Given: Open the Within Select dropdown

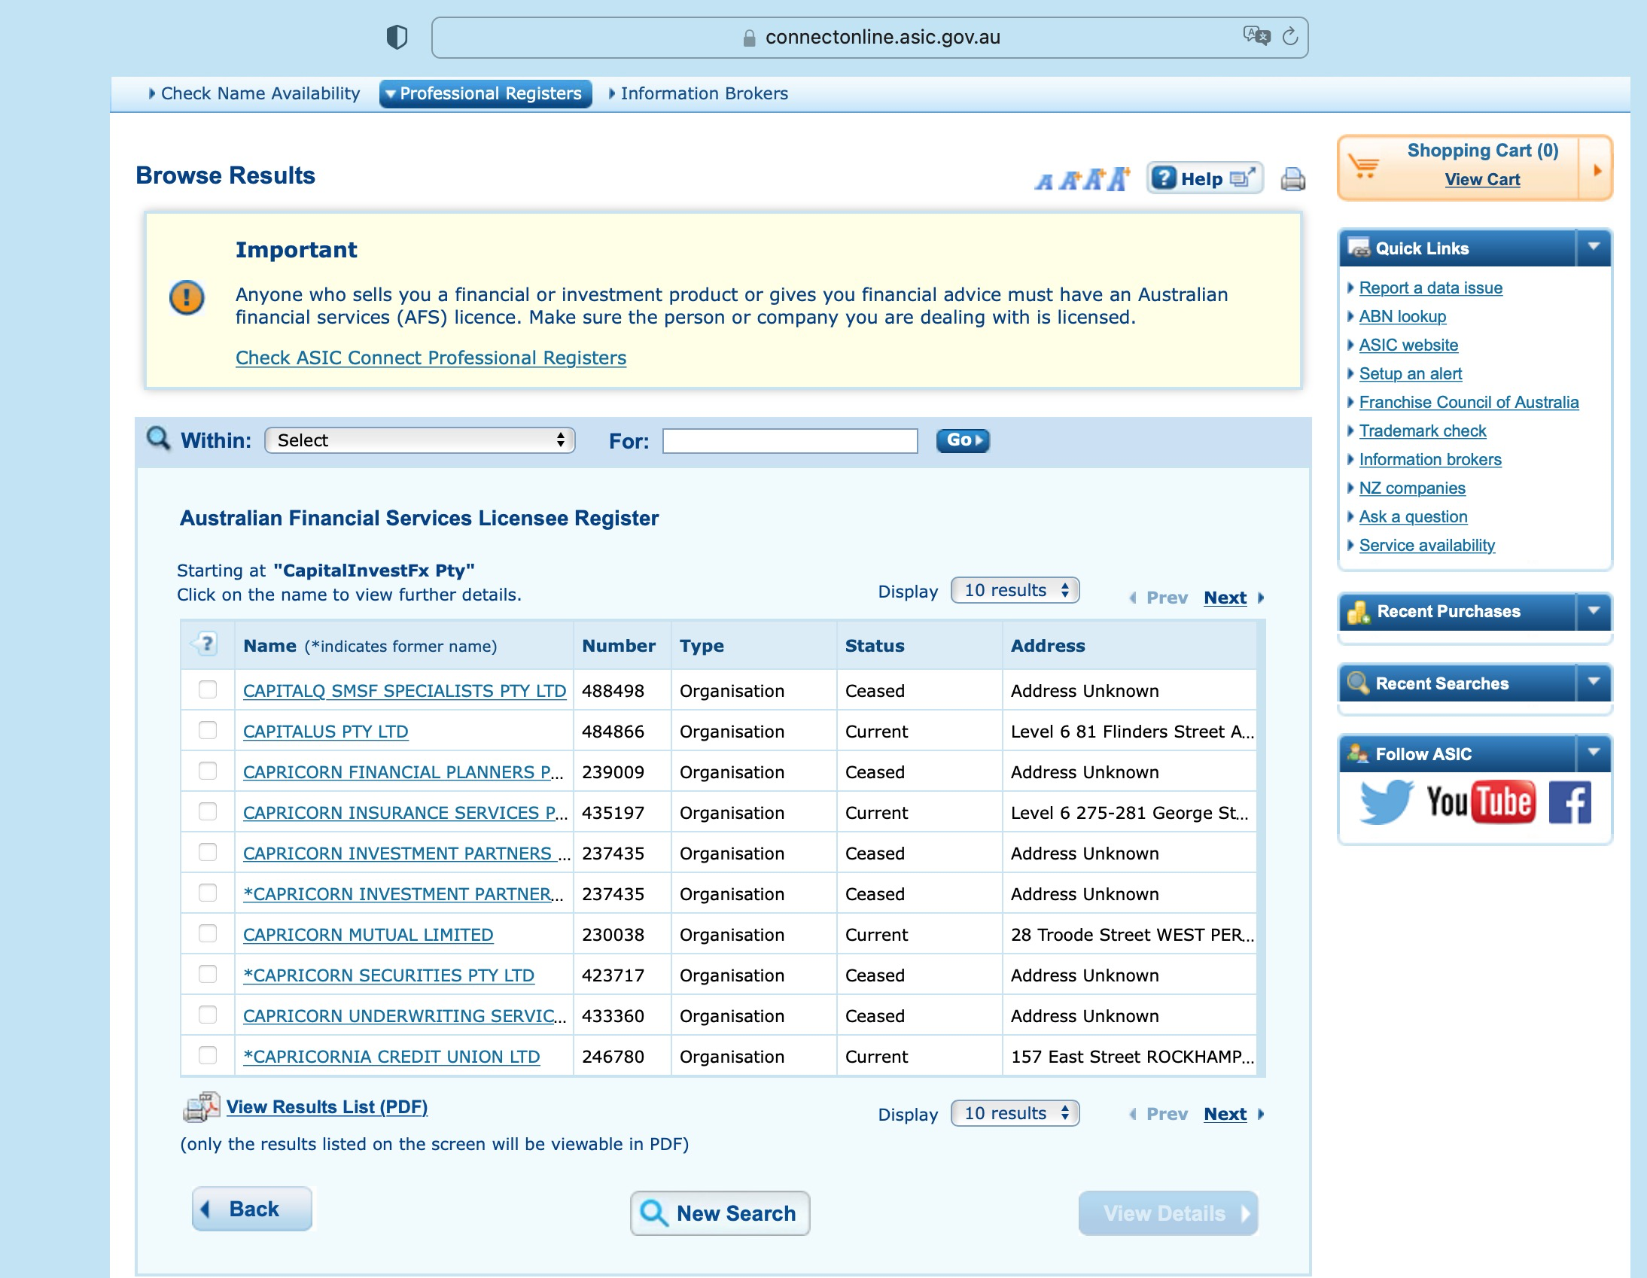Looking at the screenshot, I should pos(419,440).
